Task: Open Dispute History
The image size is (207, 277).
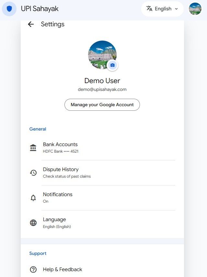Action: tap(102, 173)
